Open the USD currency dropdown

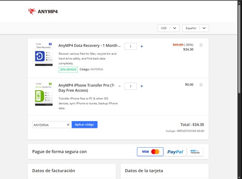click(x=169, y=28)
